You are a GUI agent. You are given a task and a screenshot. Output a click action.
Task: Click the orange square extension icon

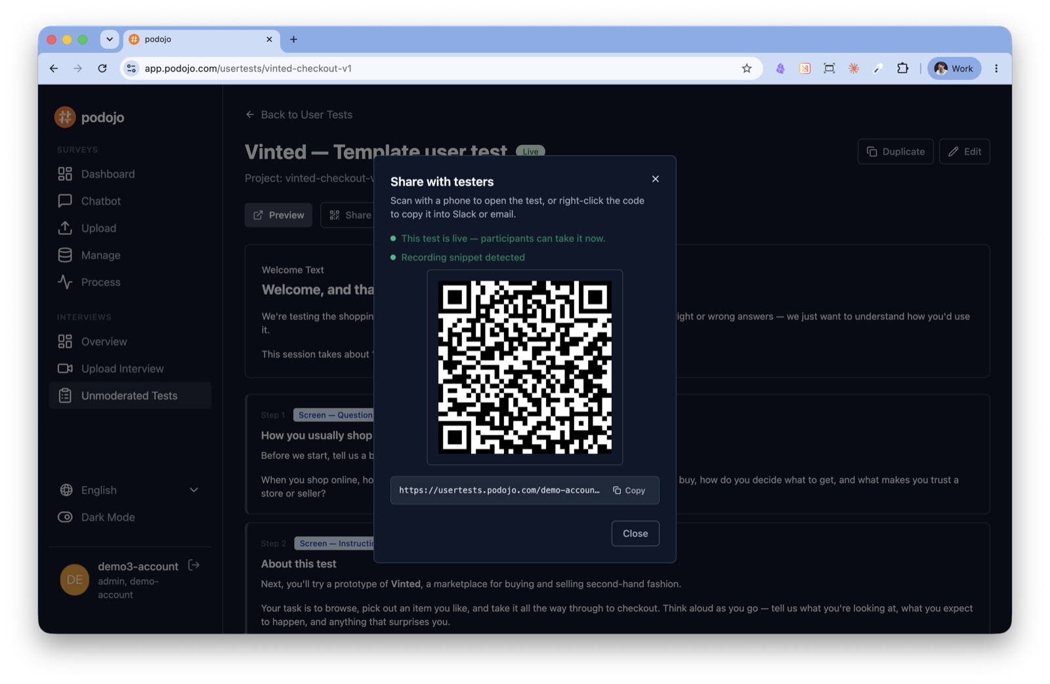click(x=805, y=68)
